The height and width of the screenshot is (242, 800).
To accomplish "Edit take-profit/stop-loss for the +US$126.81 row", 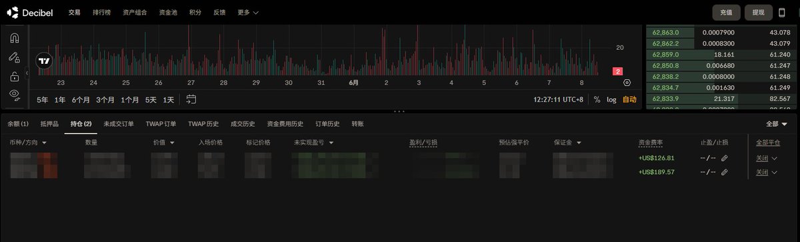I will coord(725,158).
